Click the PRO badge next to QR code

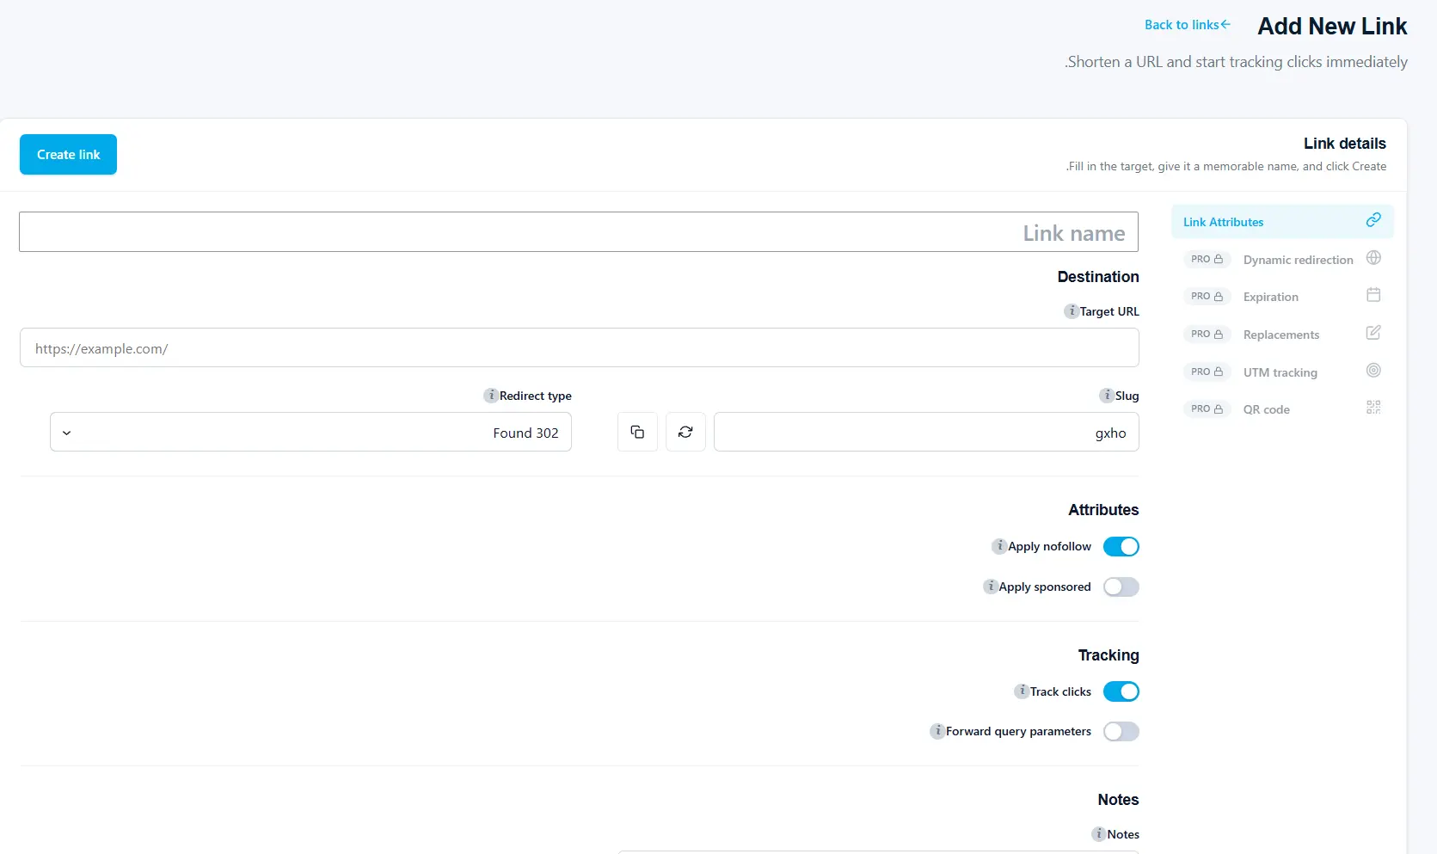pyautogui.click(x=1207, y=409)
